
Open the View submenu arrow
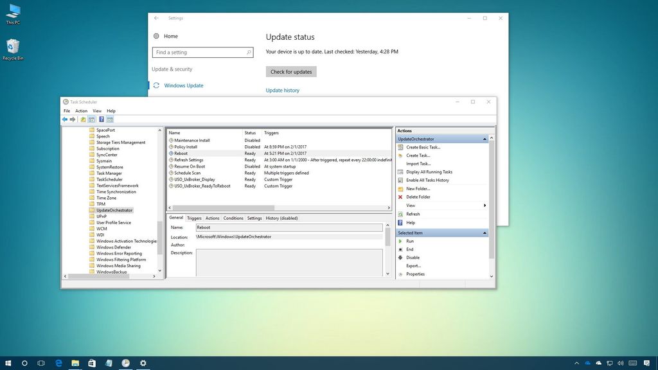(x=484, y=206)
